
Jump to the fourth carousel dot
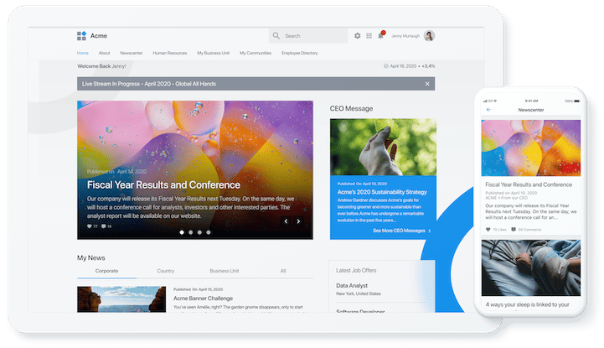(209, 231)
